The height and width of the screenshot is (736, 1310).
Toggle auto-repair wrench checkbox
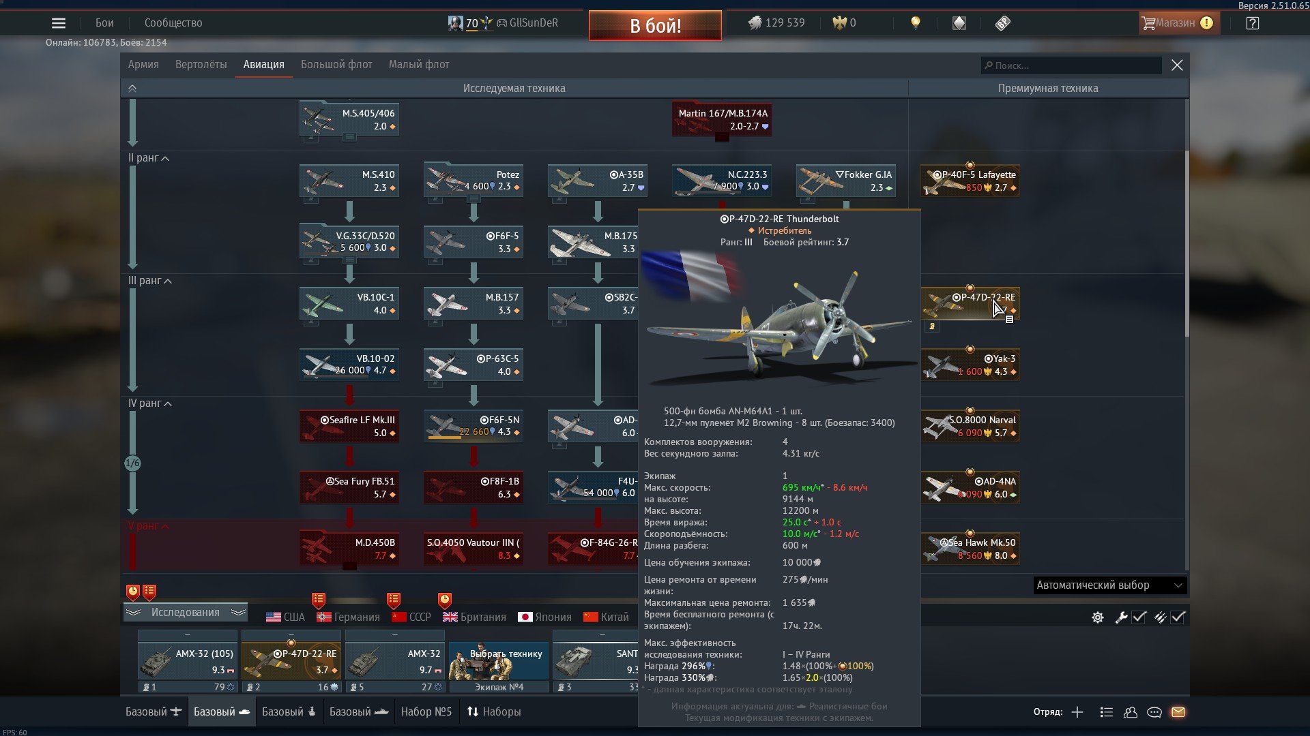tap(1139, 617)
